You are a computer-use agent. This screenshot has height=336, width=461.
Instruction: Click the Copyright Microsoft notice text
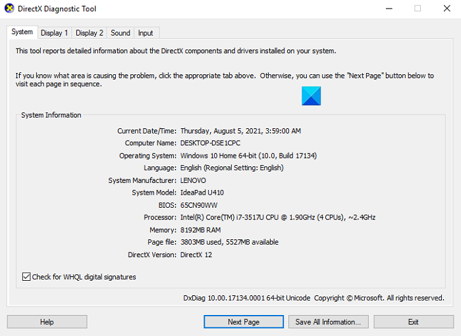pyautogui.click(x=379, y=298)
